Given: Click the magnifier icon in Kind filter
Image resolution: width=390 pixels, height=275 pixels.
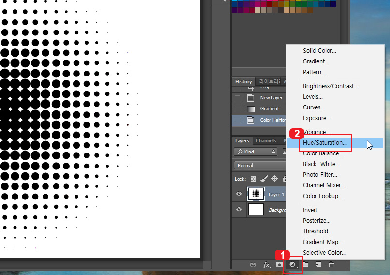Looking at the screenshot, I should (240, 152).
